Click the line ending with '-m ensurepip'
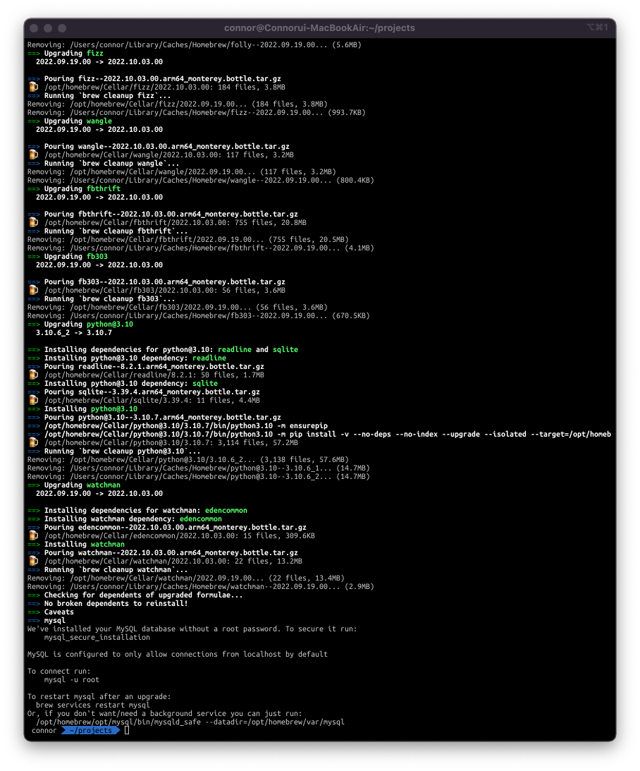This screenshot has height=771, width=640. coord(178,426)
